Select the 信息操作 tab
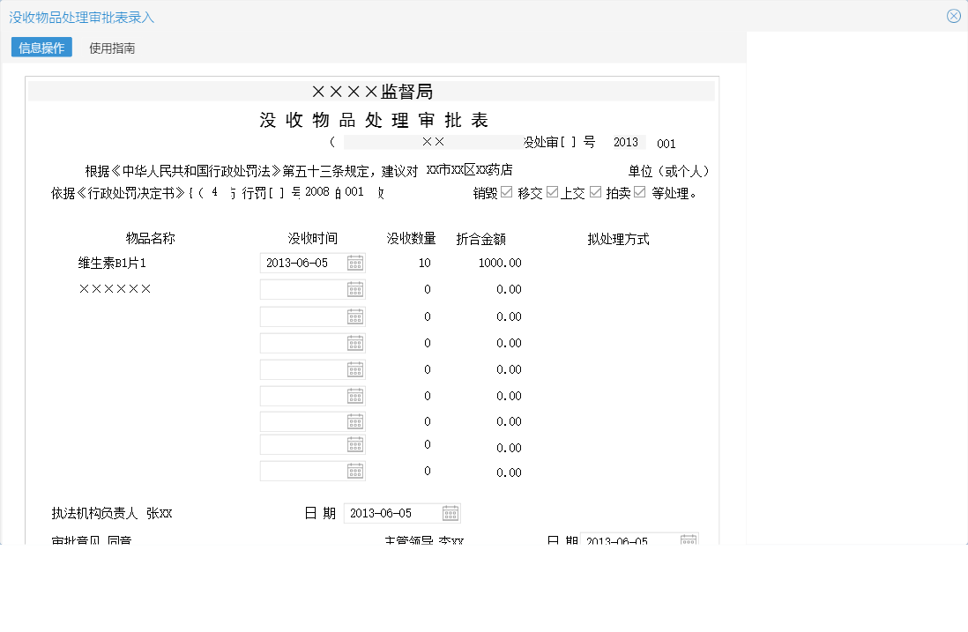 41,48
